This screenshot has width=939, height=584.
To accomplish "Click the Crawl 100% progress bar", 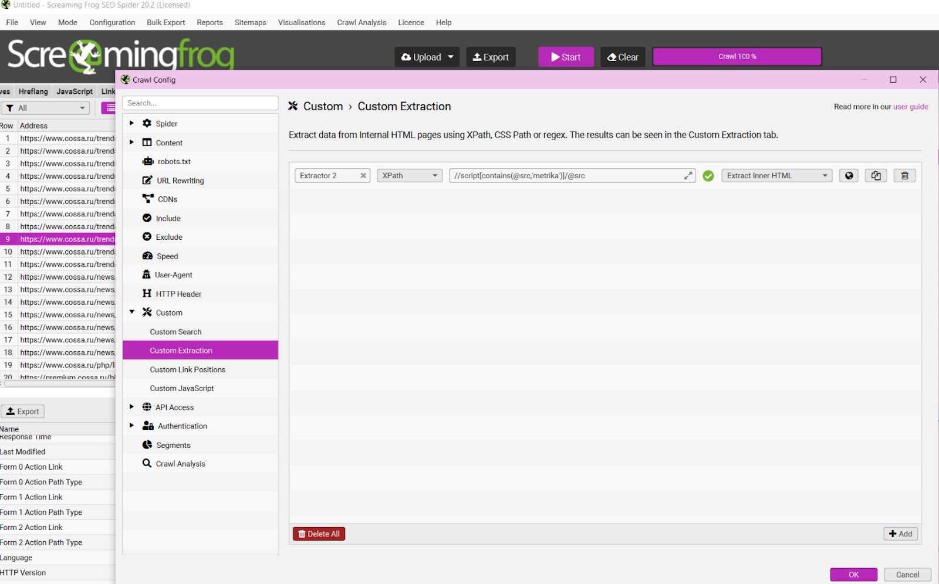I will tap(737, 57).
